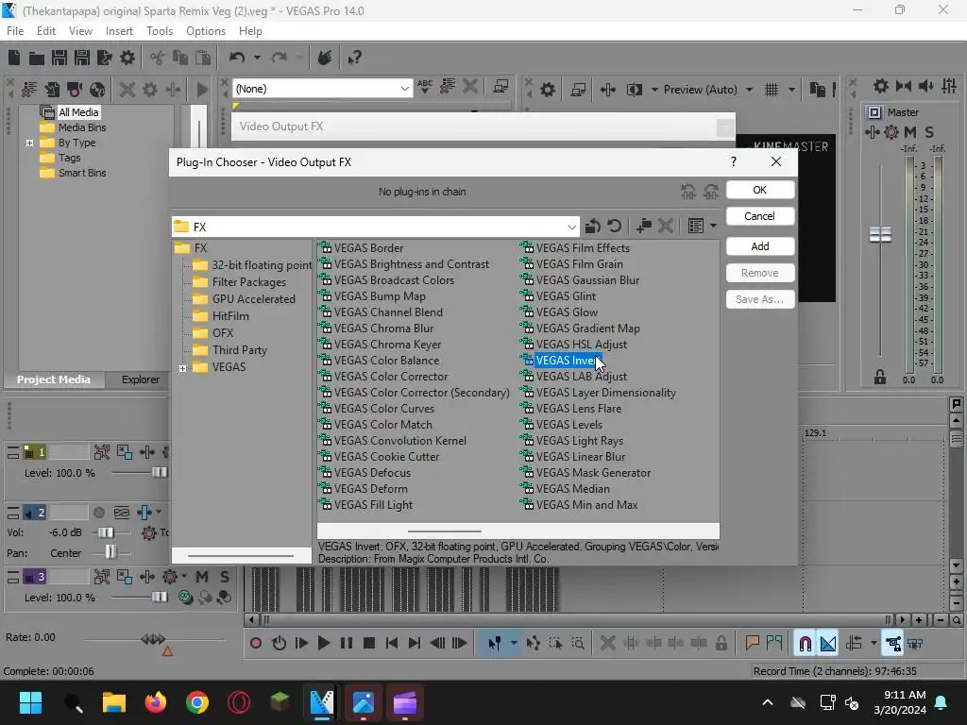The height and width of the screenshot is (725, 967).
Task: Click the Play button in transport bar
Action: coord(323,644)
